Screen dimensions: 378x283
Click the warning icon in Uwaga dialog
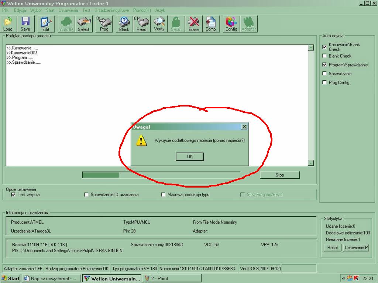click(141, 140)
